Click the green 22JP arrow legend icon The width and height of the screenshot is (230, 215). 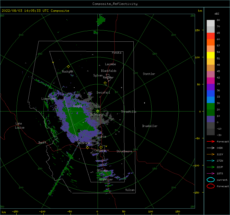[211, 167]
